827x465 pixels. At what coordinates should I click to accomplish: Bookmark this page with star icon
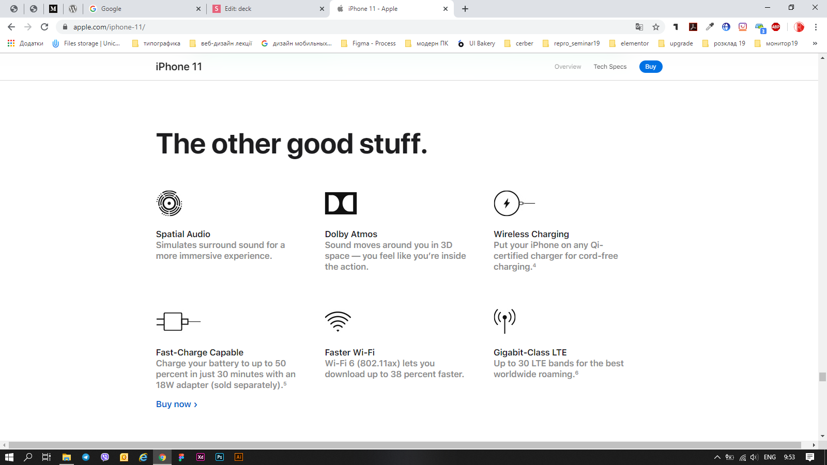click(656, 27)
